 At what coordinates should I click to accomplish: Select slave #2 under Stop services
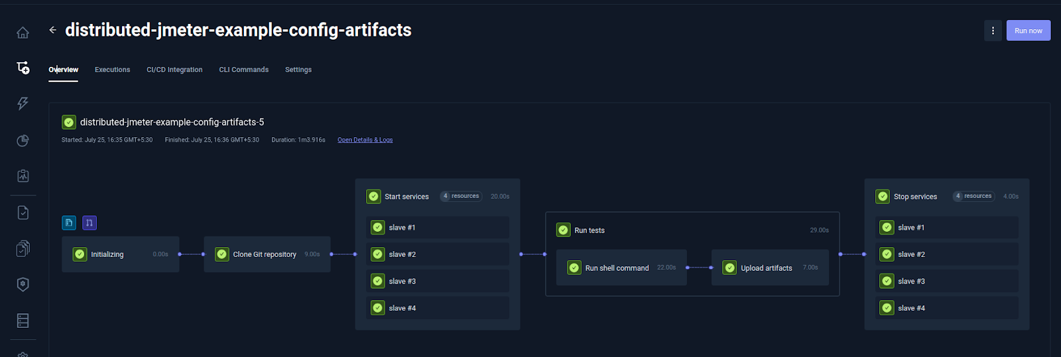[947, 254]
